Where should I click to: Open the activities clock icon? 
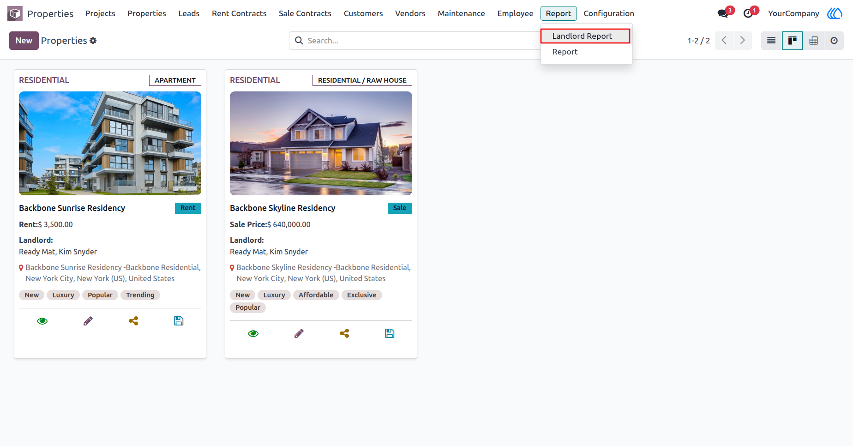pyautogui.click(x=748, y=13)
